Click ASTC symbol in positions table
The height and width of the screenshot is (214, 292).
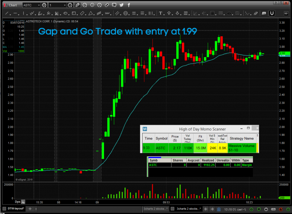153,165
